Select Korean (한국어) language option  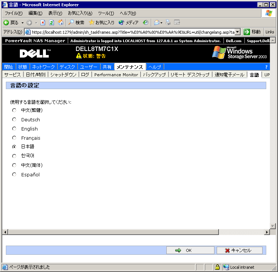pos(14,156)
